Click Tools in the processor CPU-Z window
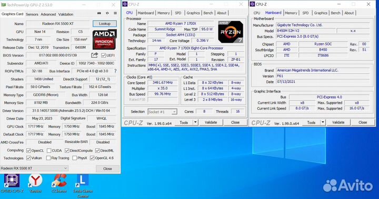This screenshot has width=379, height=199. coord(184,122)
